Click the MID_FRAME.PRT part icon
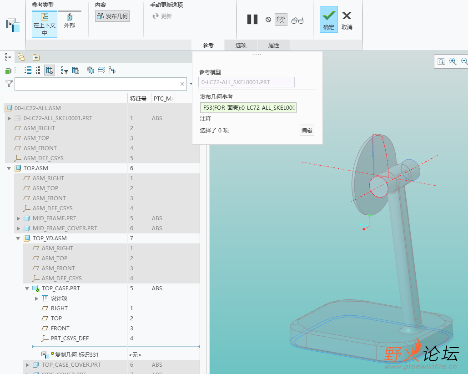The height and width of the screenshot is (374, 468). tap(26, 218)
